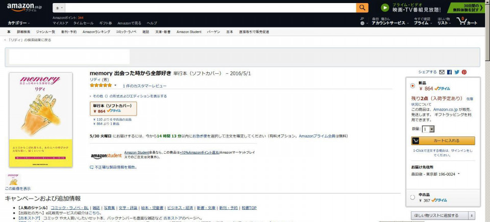Open コミック・ラノベ tab
490x222 pixels.
pos(126,32)
